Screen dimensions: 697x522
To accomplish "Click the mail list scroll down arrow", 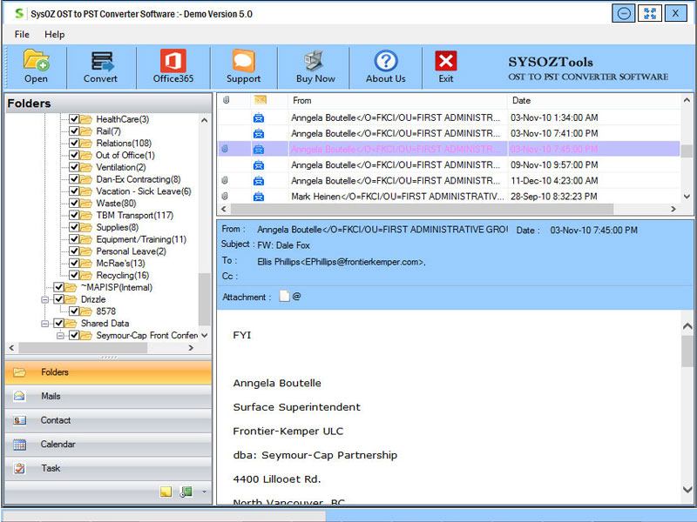I will click(x=687, y=197).
